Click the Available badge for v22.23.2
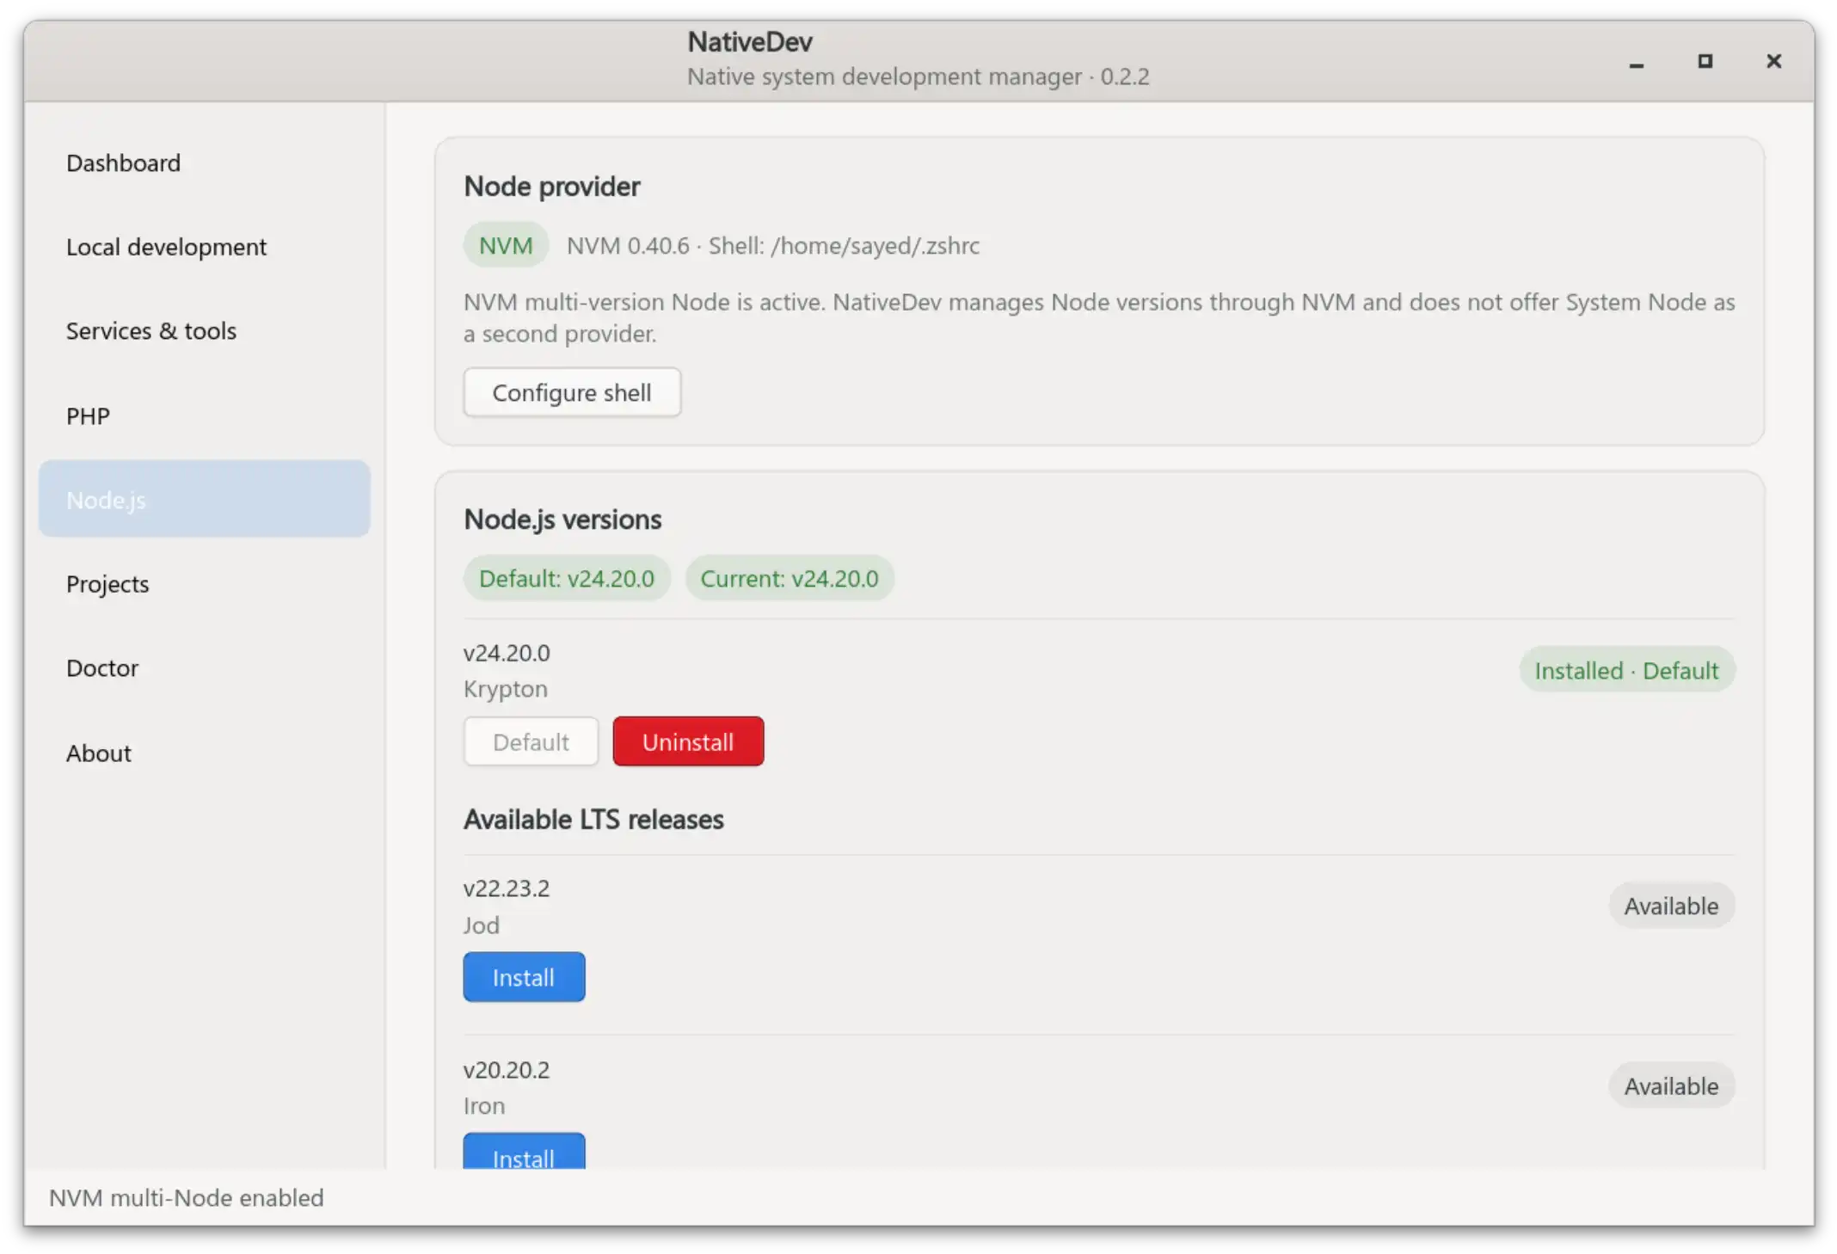Screen dimensions: 1837x1254 point(1671,906)
